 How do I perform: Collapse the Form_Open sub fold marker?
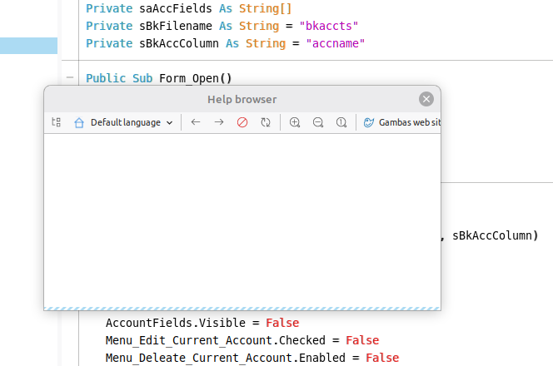tap(70, 77)
